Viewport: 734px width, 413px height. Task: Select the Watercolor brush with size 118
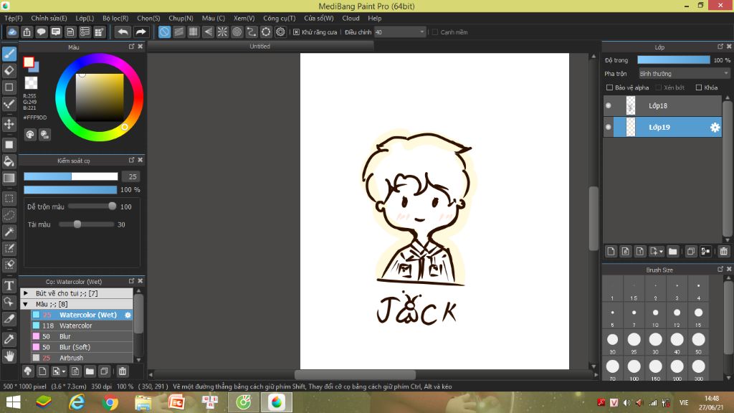[x=82, y=326]
